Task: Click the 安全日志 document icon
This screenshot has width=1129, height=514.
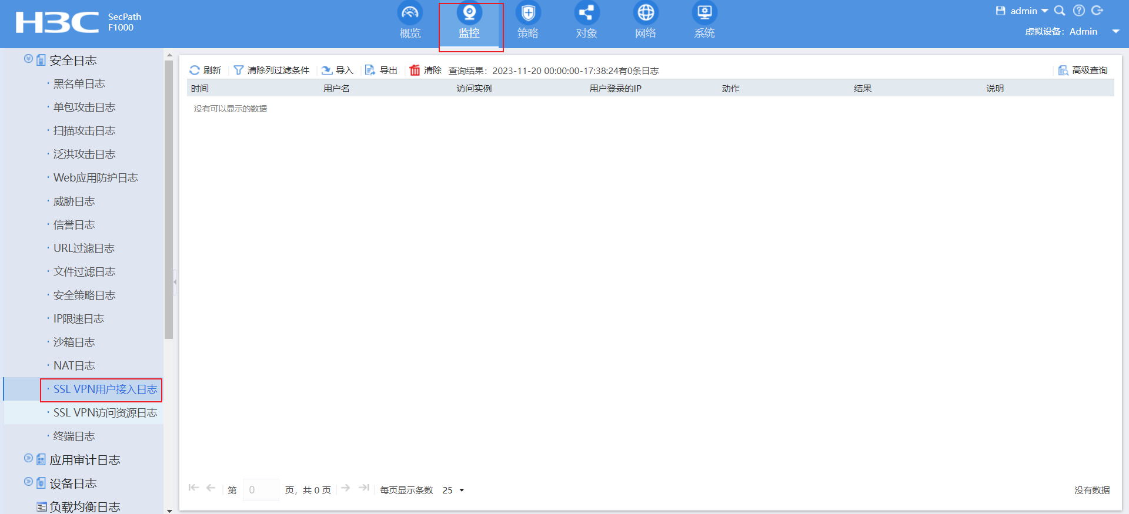Action: click(41, 60)
